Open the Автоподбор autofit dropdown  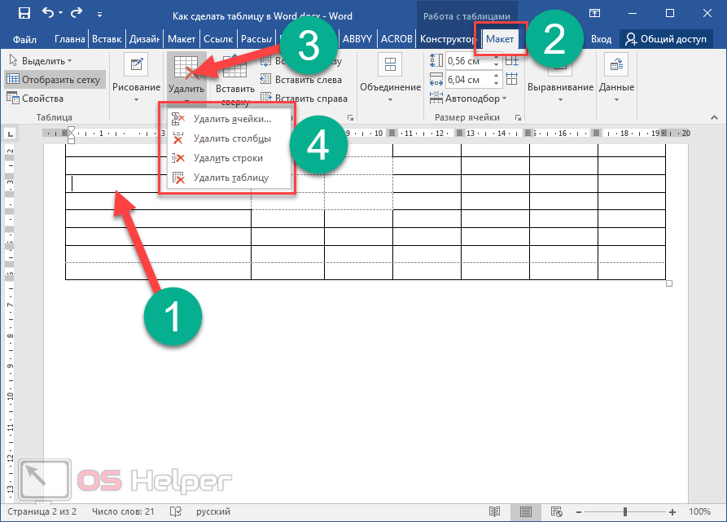[x=475, y=99]
